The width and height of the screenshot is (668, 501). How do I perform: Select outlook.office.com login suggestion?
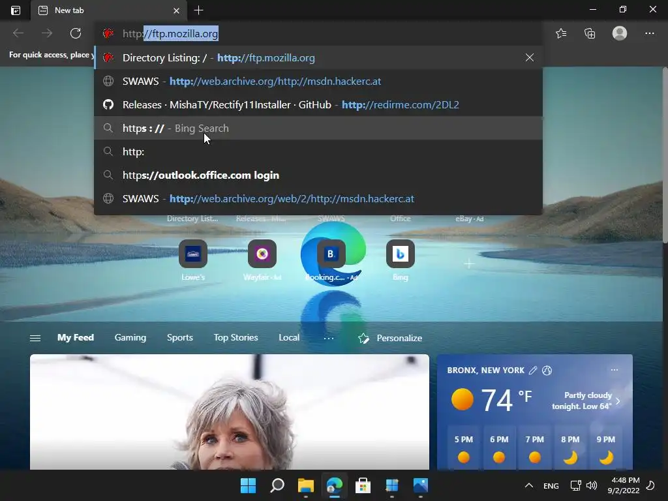point(318,175)
